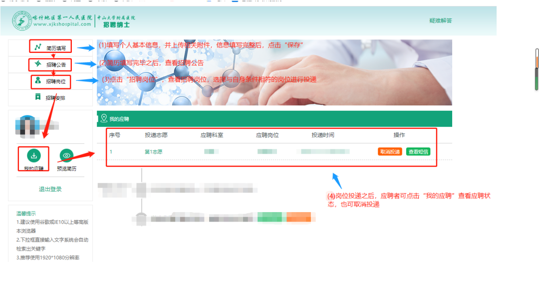Viewport: 539px width, 282px height.
Task: Click the 3.推荐使用1920*1080分辨率 tip
Action: [x=48, y=258]
